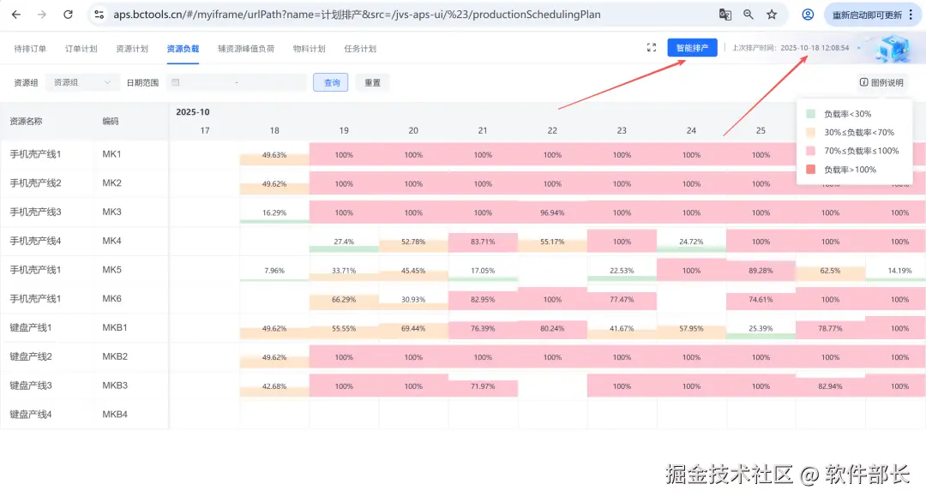Open the fullscreen expand icon near 智能排产

tap(651, 49)
